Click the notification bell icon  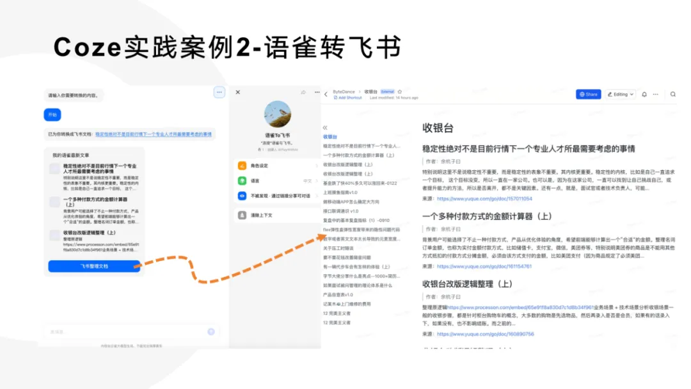644,94
